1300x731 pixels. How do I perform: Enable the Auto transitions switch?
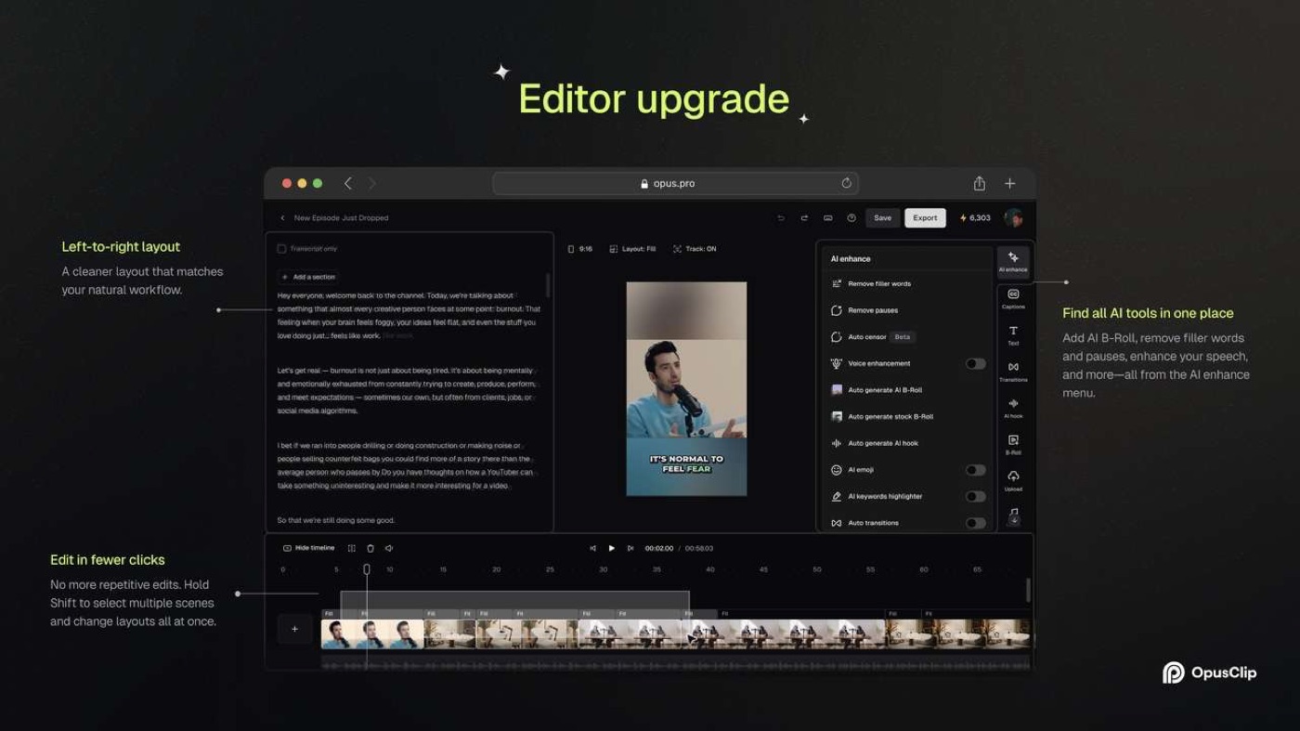pyautogui.click(x=975, y=523)
